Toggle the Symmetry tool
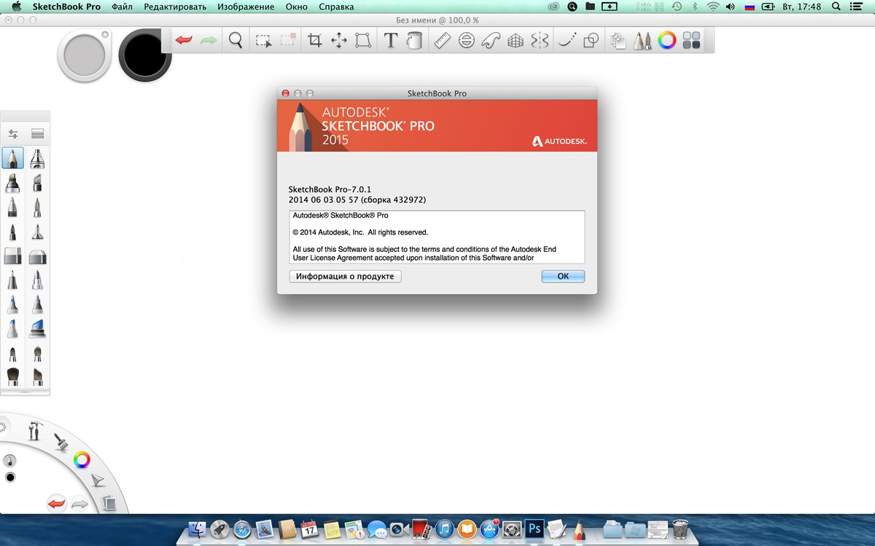This screenshot has height=546, width=875. [x=540, y=41]
